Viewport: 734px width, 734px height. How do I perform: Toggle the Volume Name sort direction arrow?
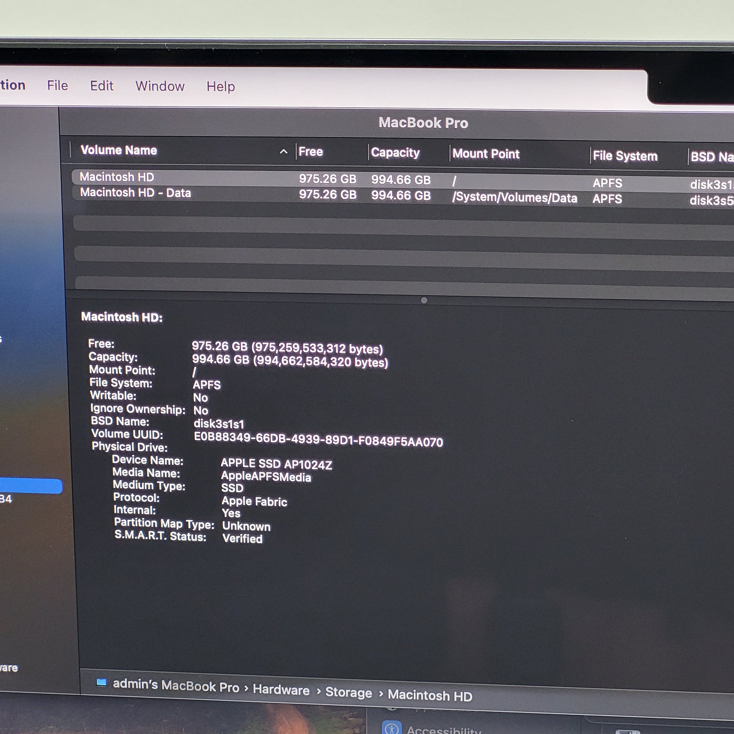[x=283, y=152]
